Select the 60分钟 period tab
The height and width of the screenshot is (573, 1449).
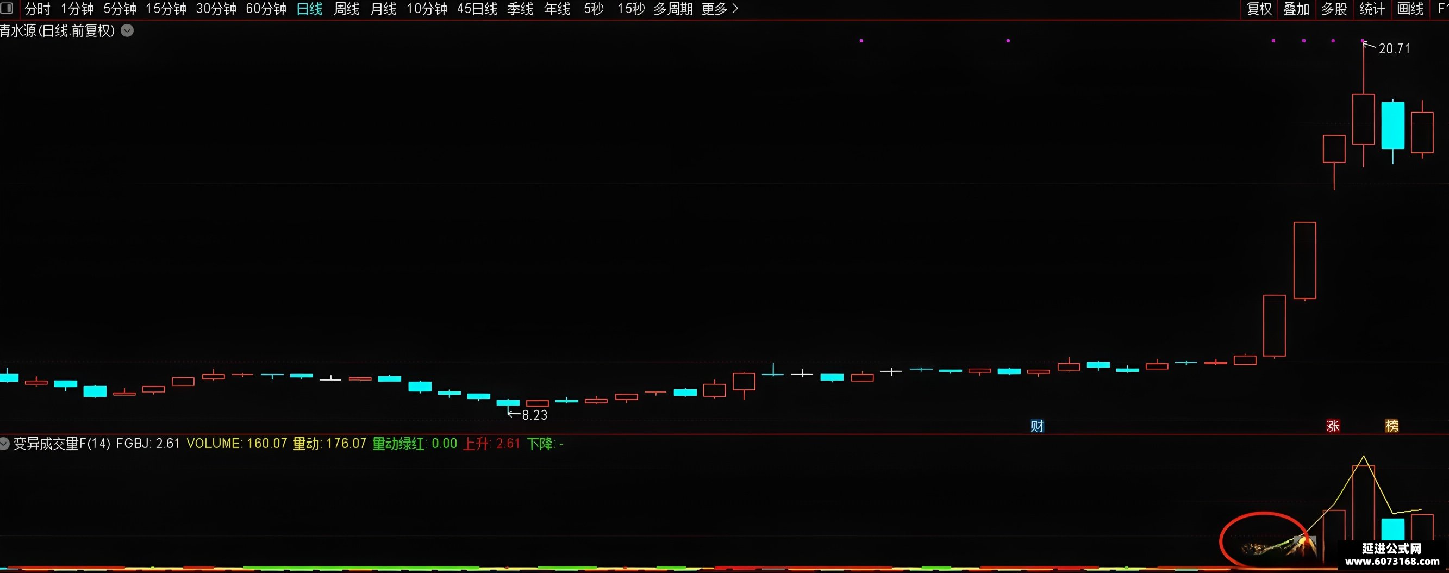pyautogui.click(x=266, y=9)
